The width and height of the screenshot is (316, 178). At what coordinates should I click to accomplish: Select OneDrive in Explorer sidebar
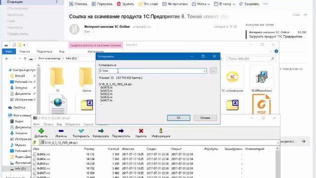click(17, 108)
